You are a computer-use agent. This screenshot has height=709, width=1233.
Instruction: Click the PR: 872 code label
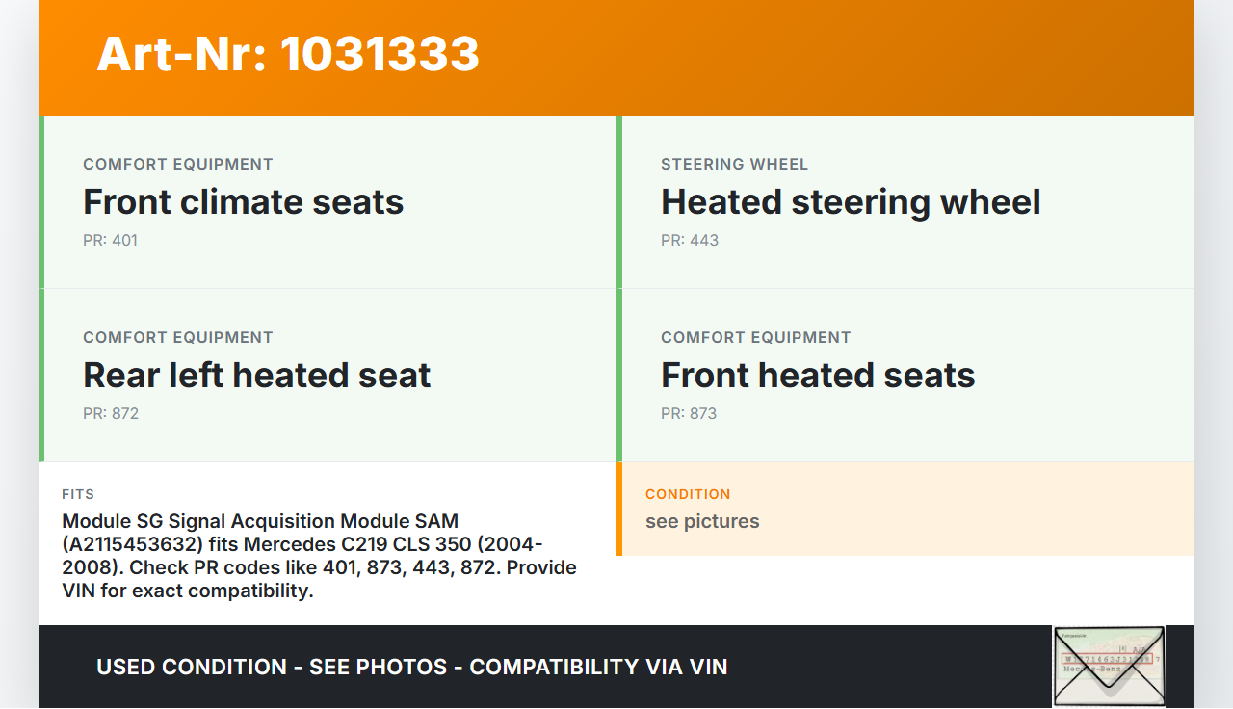click(111, 413)
